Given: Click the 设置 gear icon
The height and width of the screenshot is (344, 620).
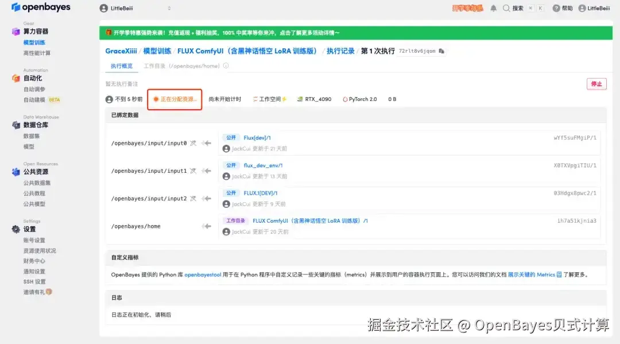Looking at the screenshot, I should point(16,229).
